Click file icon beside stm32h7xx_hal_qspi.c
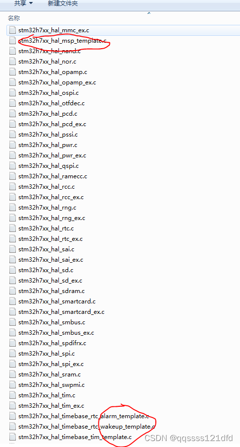This screenshot has width=240, height=447. click(12, 165)
